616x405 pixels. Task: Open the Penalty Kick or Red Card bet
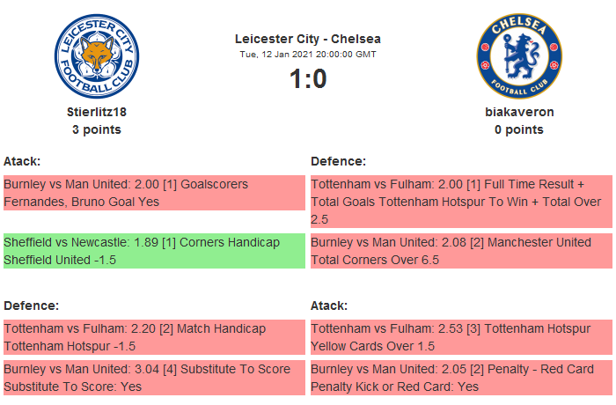(x=461, y=378)
